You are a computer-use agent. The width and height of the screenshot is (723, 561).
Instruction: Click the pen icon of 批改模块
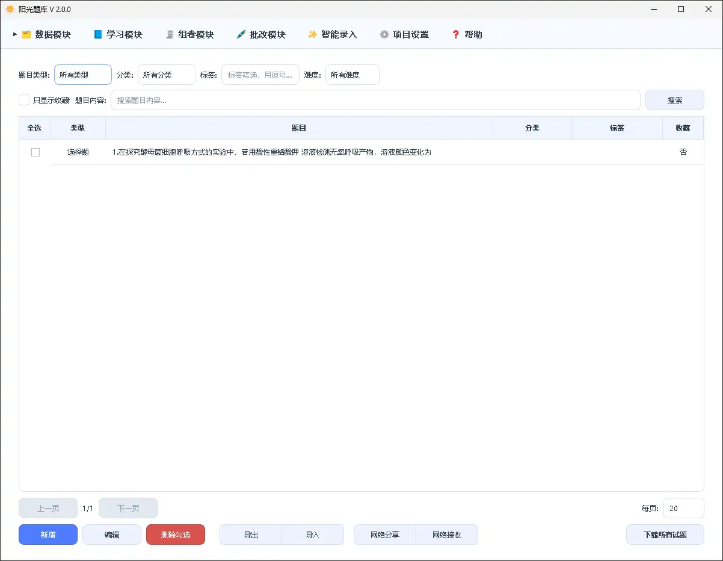[x=241, y=35]
